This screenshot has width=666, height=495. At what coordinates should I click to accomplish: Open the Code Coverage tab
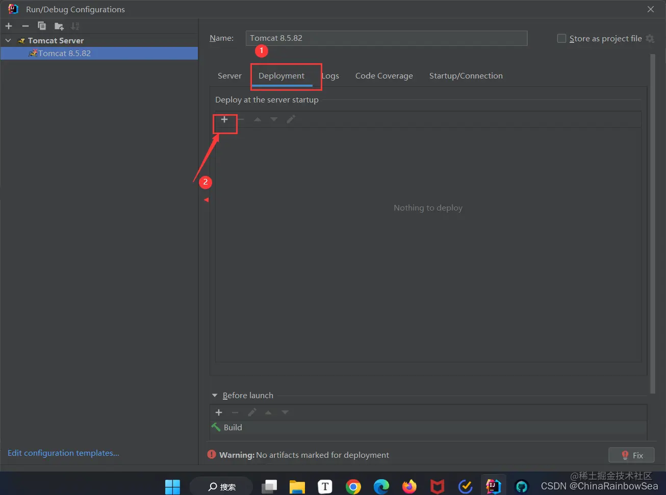point(384,76)
